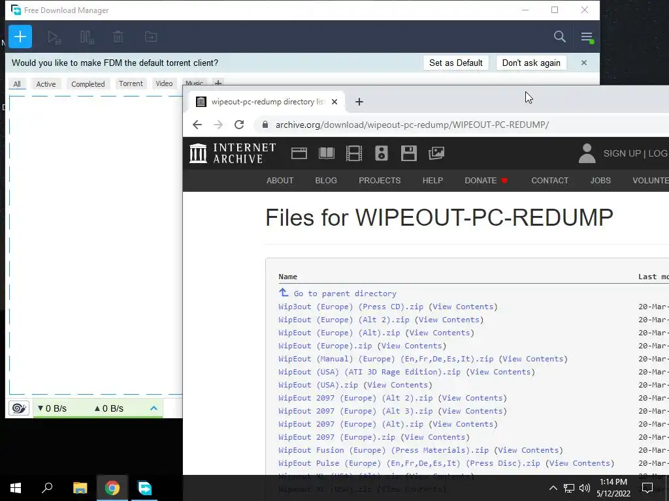Screen dimensions: 669x501
Task: Click the padlock site info icon
Action: click(265, 125)
